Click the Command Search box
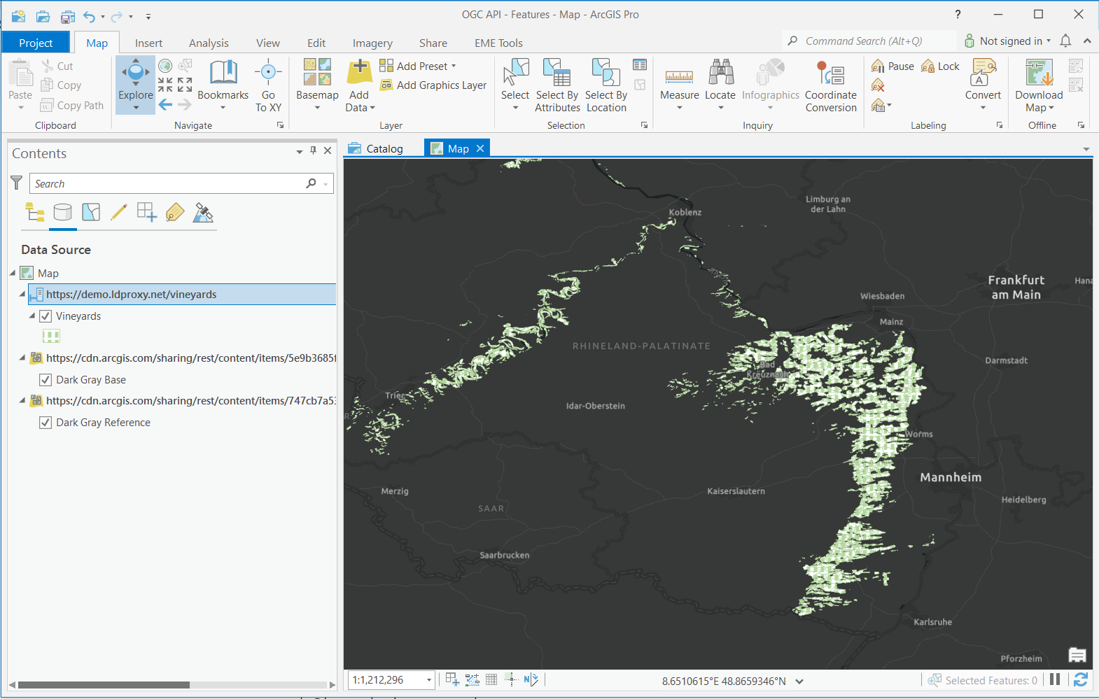Image resolution: width=1099 pixels, height=699 pixels. (x=869, y=41)
